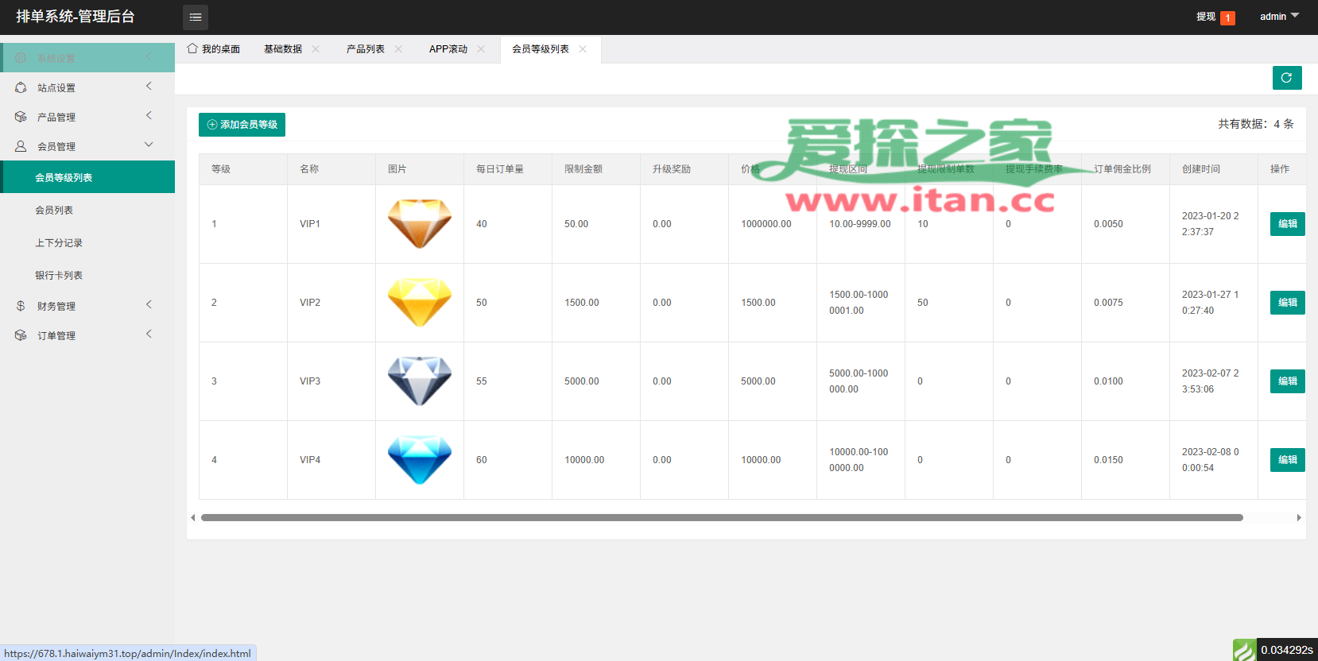Collapse the 会员管理 menu chevron
The image size is (1318, 661).
(149, 145)
